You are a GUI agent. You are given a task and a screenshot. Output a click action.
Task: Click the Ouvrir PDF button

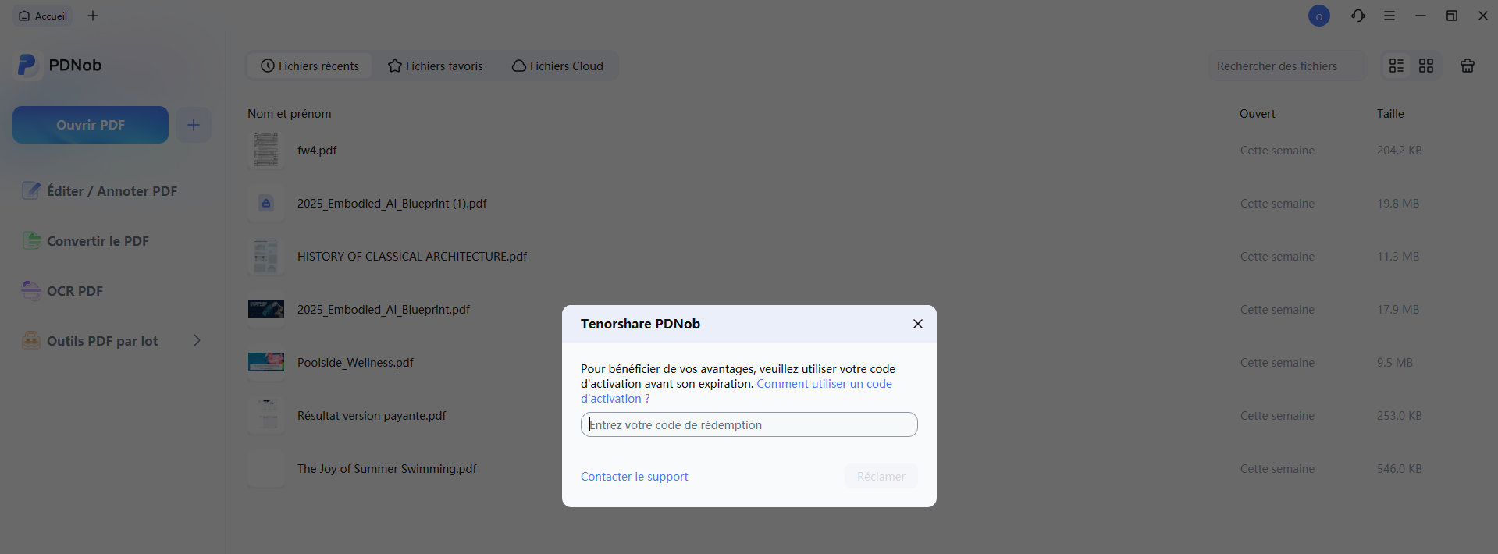pos(91,125)
